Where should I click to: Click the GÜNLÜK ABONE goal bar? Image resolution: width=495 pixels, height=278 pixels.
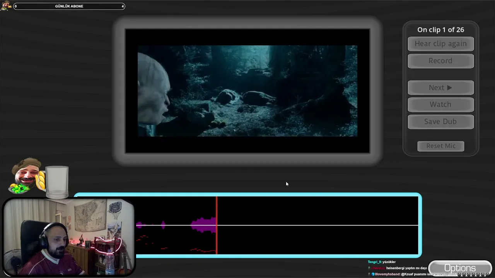[69, 6]
